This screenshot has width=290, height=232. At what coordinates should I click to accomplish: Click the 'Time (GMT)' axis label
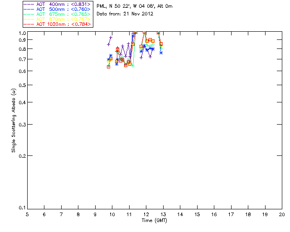(155, 220)
